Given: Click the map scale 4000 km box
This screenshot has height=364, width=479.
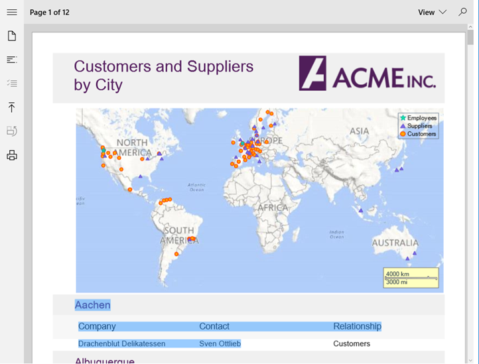Looking at the screenshot, I should click(411, 278).
